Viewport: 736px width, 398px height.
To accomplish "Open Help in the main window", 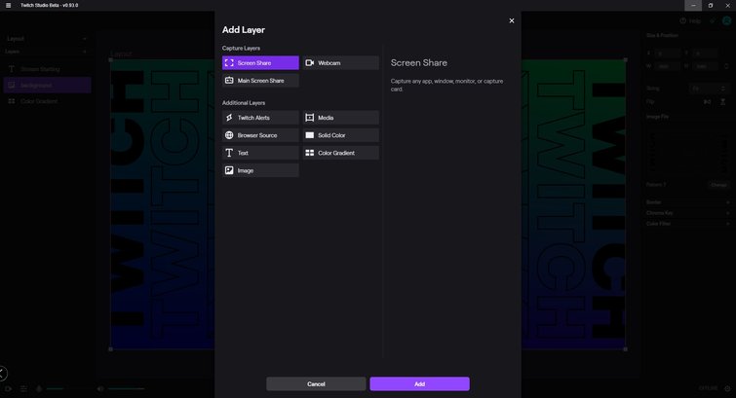I will click(x=690, y=21).
